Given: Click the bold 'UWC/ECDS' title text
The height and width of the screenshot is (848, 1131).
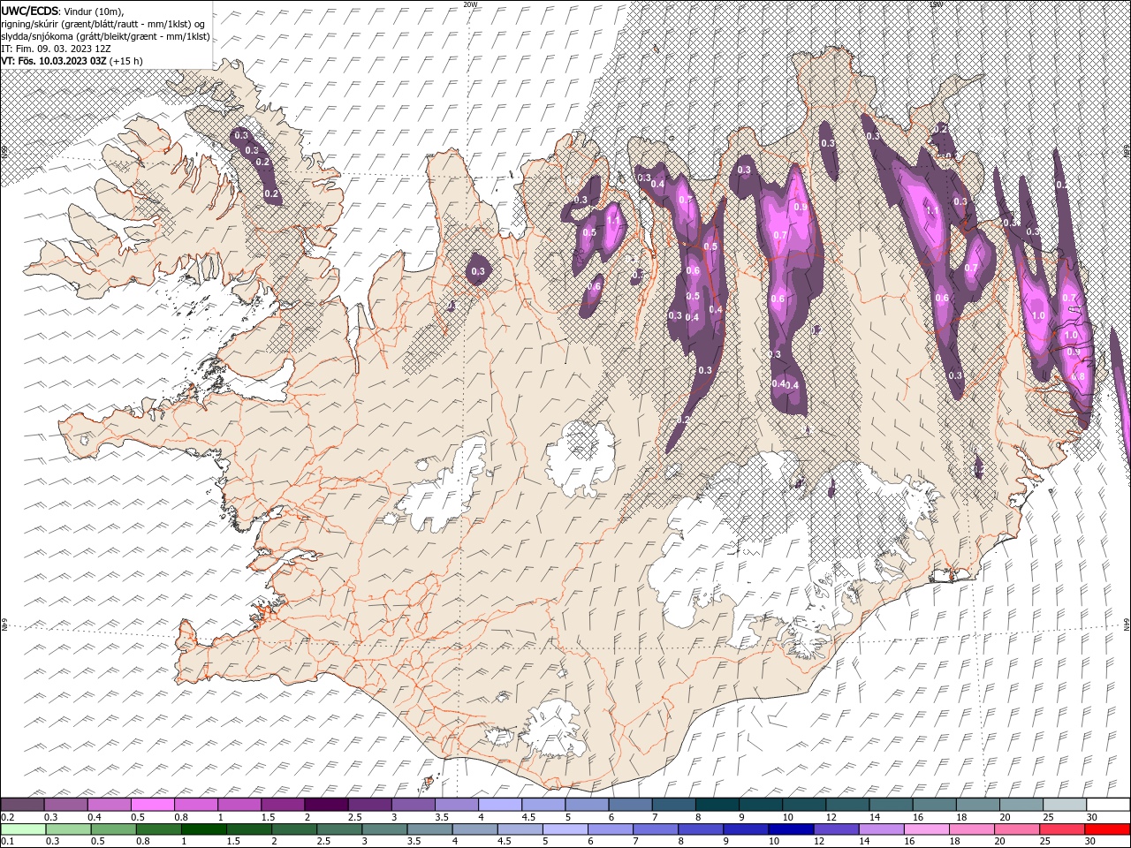Looking at the screenshot, I should (30, 11).
